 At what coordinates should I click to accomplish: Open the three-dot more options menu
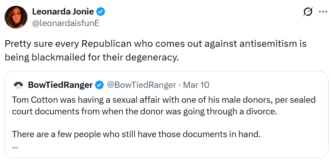coord(323,12)
